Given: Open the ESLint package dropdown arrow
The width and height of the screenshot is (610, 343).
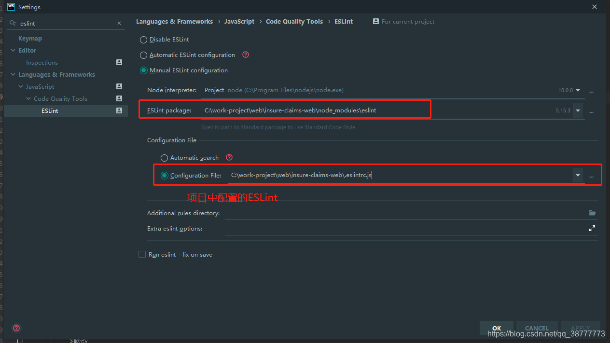Looking at the screenshot, I should (578, 110).
